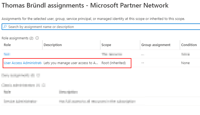Image resolution: width=200 pixels, height=115 pixels.
Task: Click the Thomas Bründl assignments page title
Action: 85,5
